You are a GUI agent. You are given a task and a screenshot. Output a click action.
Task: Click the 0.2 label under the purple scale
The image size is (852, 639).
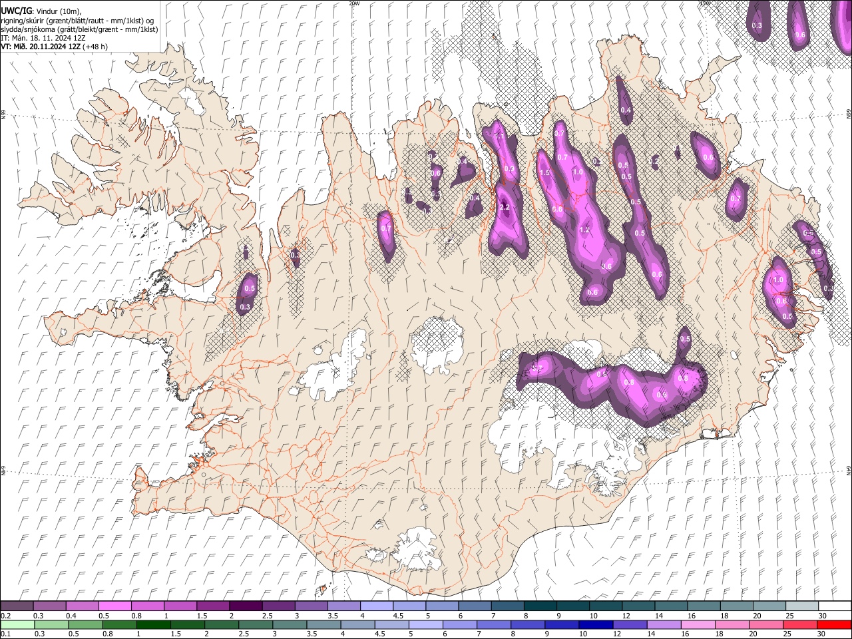click(5, 616)
